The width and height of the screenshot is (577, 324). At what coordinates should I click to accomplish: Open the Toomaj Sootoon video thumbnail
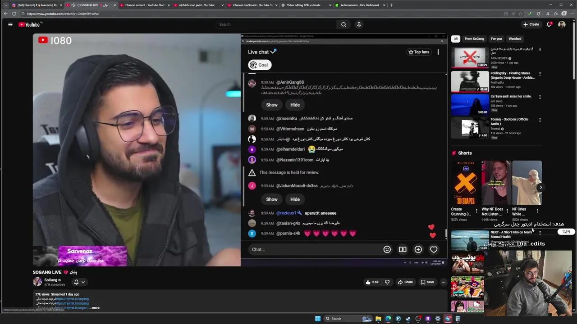click(x=470, y=127)
